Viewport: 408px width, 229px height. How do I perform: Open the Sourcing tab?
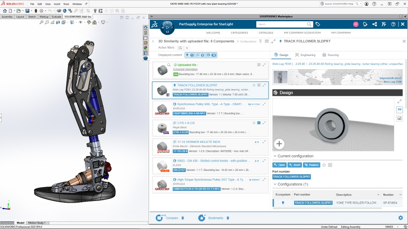[x=331, y=55]
